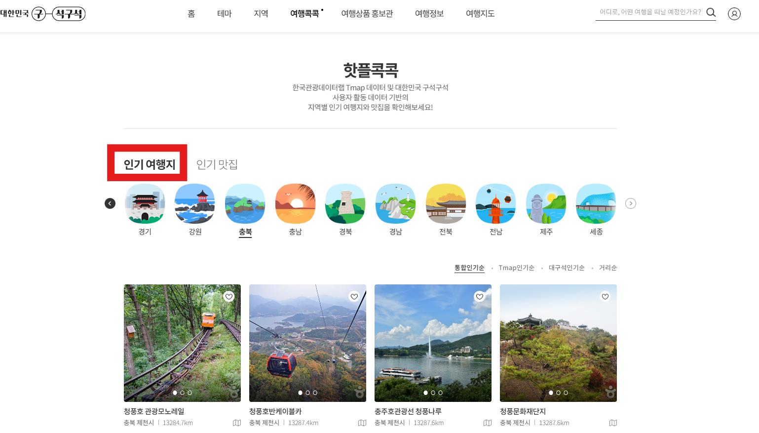Screen dimensions: 759x433
Task: Like the 충주호관광선 청풍나루 card
Action: pos(479,296)
